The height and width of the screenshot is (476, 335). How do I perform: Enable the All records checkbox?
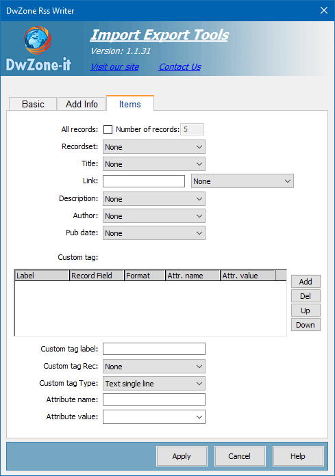coord(108,130)
